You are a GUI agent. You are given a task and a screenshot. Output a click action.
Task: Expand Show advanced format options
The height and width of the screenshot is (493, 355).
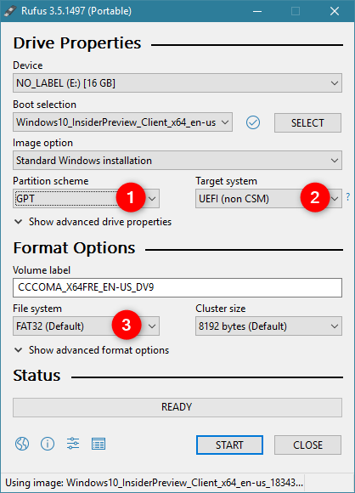tap(92, 350)
